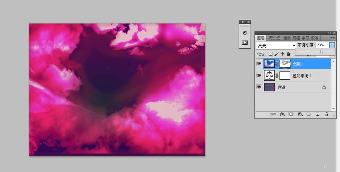Click the add layer style fx icon
This screenshot has height=172, width=340.
pos(282,114)
